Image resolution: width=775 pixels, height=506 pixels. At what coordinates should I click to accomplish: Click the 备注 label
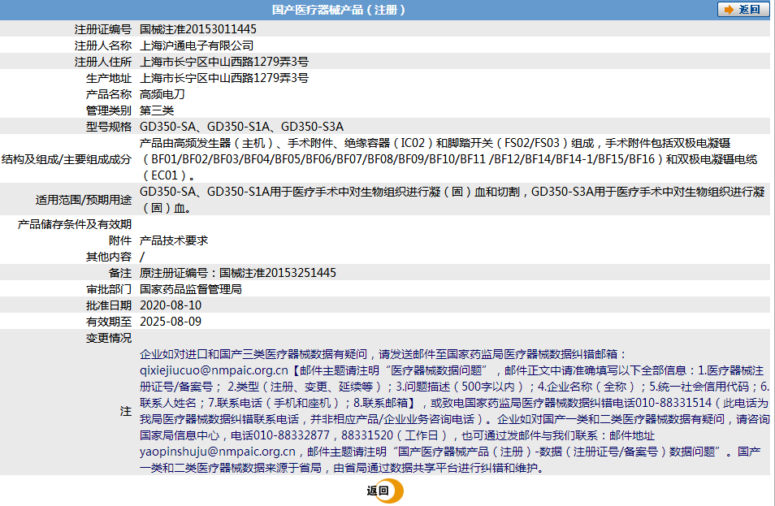(120, 273)
